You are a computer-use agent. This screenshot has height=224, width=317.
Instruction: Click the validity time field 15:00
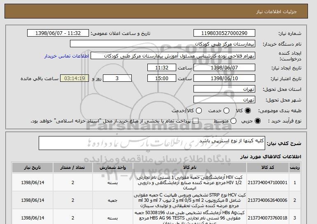pyautogui.click(x=162, y=79)
